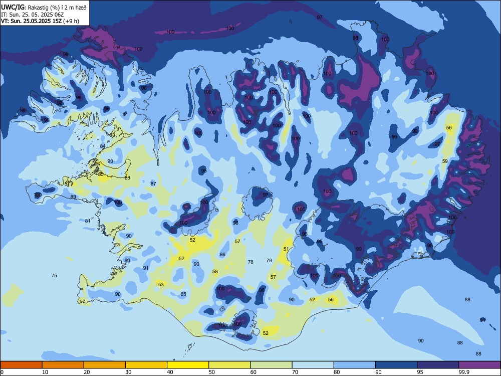Click the purple legend swatch above 99.9
The image size is (501, 376).
[479, 365]
